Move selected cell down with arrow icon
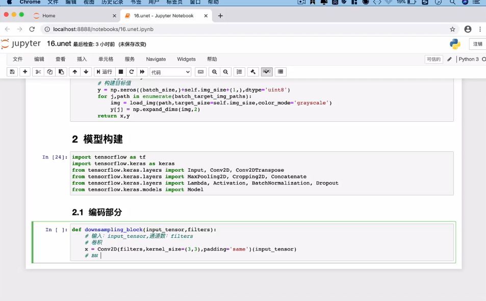This screenshot has height=301, width=486. 86,72
